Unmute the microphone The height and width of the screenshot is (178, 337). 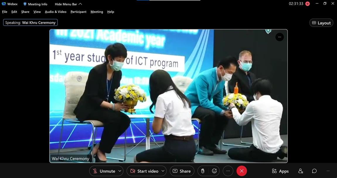104,171
